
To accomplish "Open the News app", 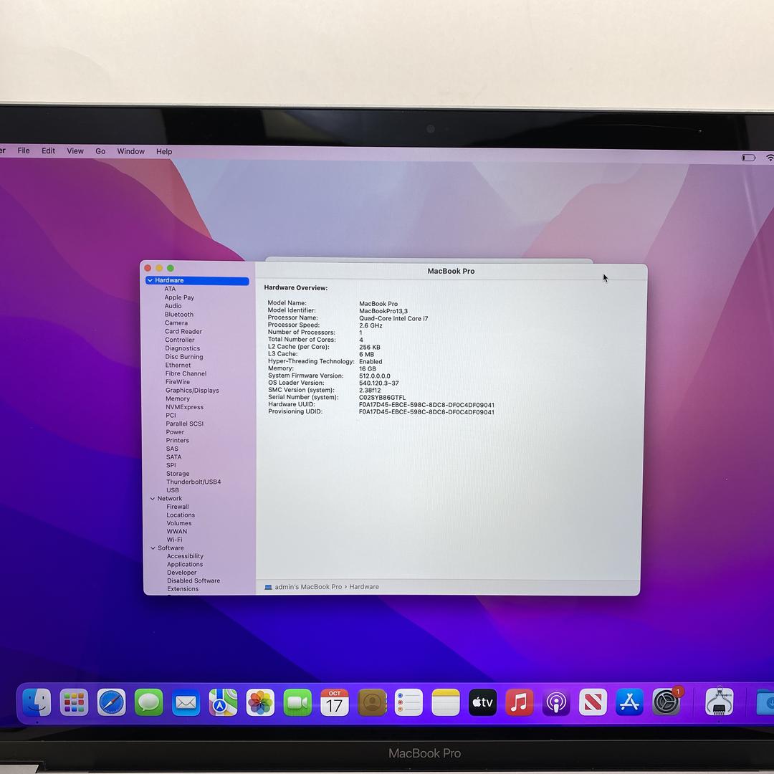I will (x=593, y=702).
